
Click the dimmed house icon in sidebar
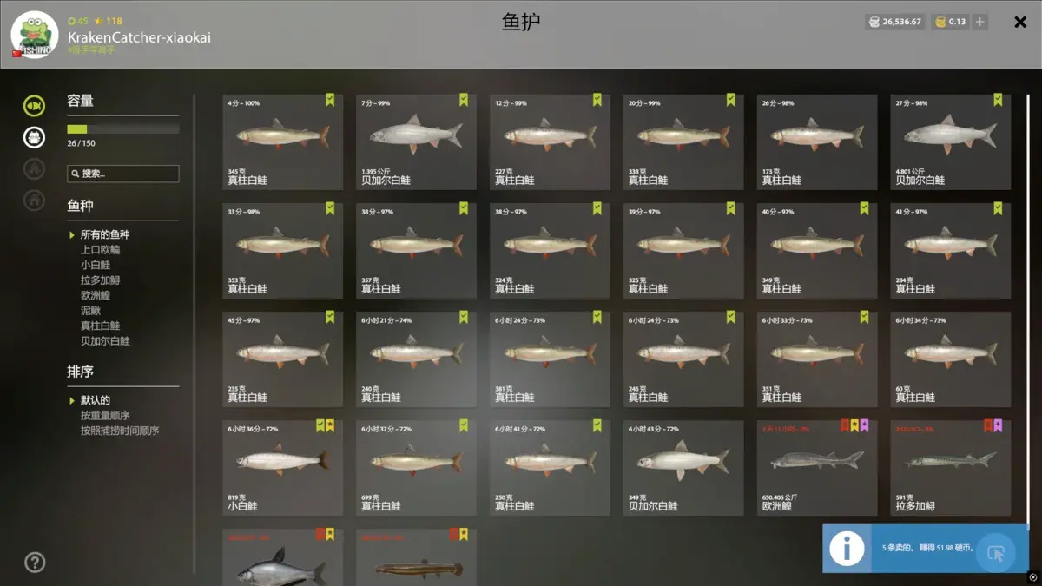click(x=34, y=200)
